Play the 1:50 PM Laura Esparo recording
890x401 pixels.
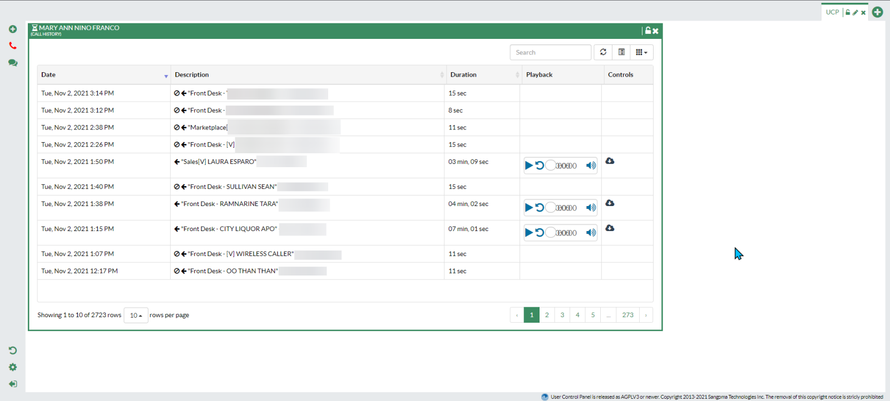529,166
